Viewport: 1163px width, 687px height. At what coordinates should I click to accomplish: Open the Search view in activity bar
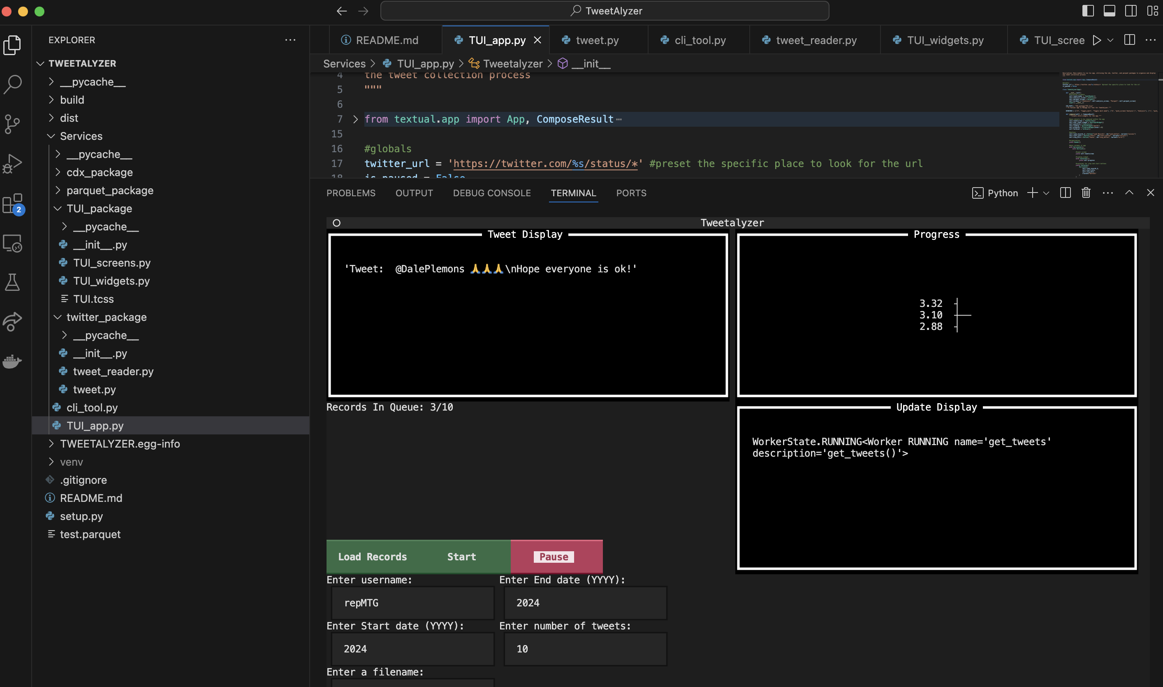12,84
